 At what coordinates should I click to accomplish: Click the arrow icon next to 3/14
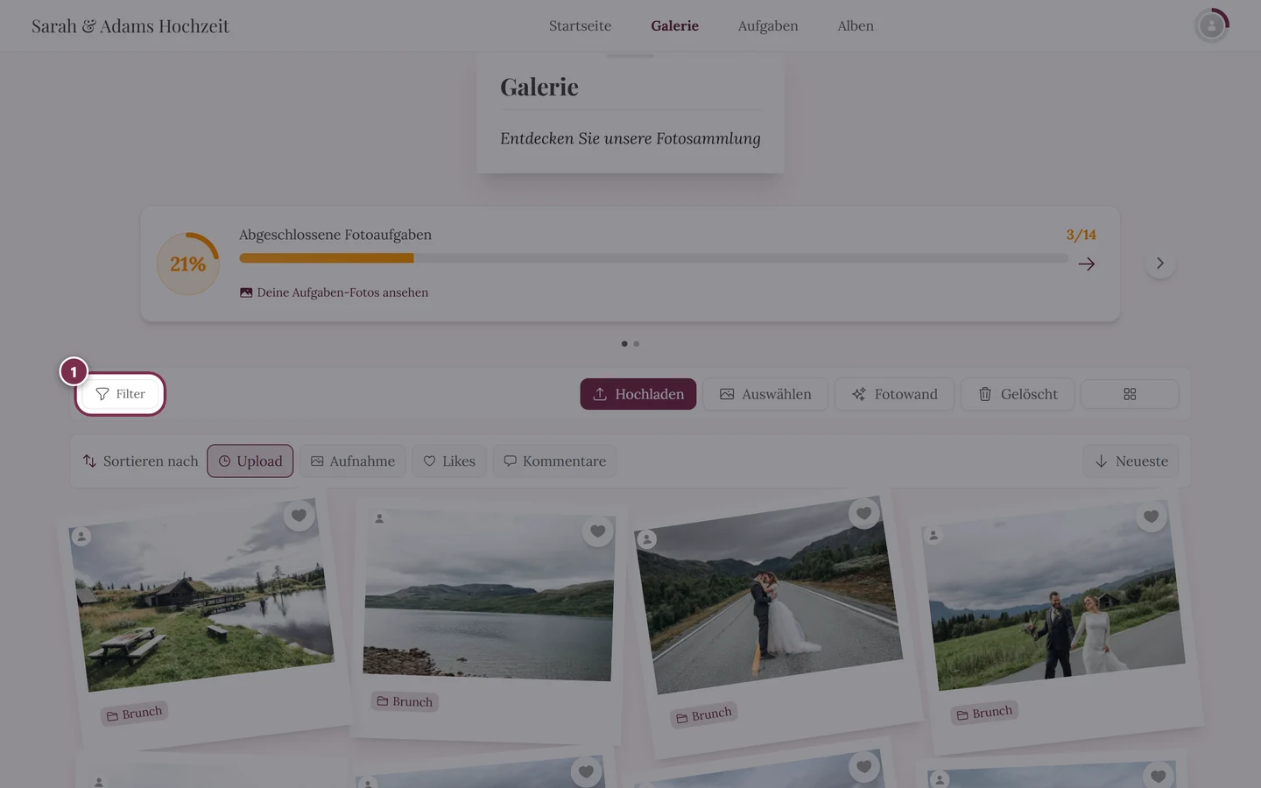1087,264
